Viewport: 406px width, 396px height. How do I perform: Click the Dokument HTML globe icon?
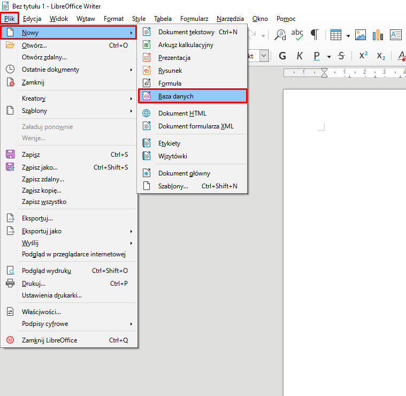click(146, 113)
